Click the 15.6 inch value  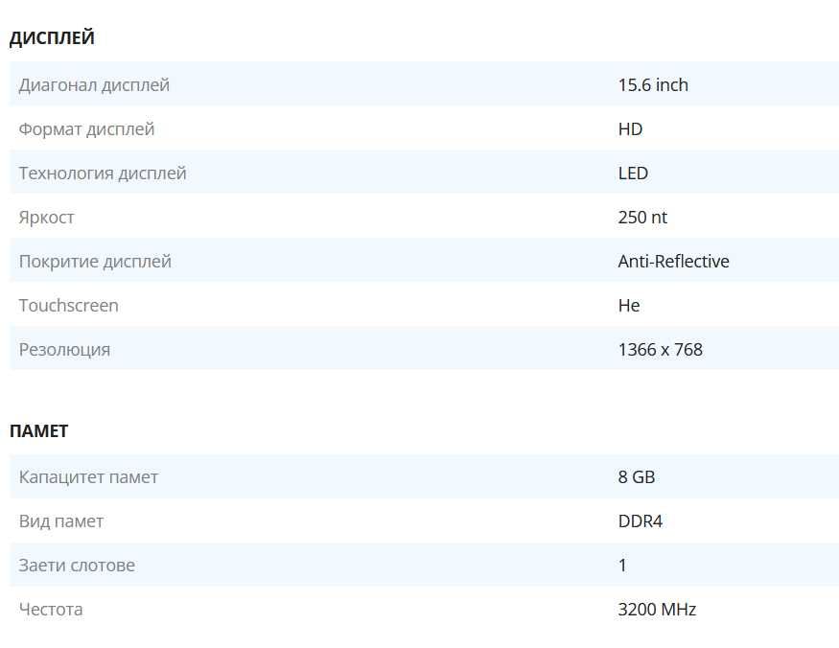[x=653, y=85]
